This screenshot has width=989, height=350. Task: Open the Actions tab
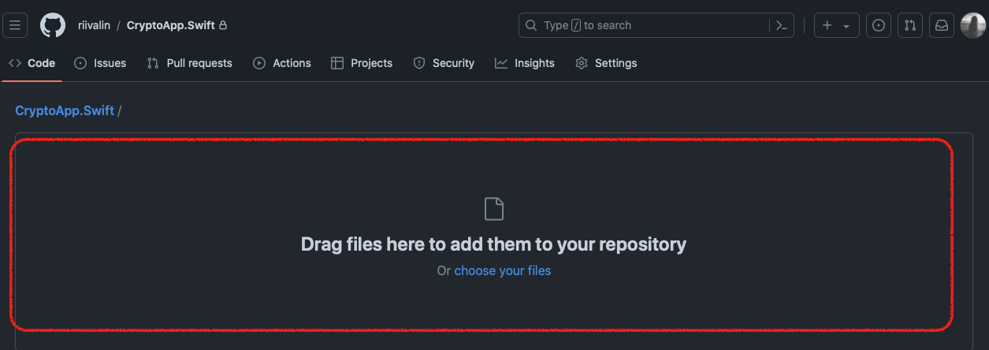coord(282,63)
